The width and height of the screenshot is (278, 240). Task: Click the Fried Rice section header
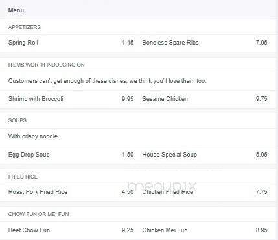pyautogui.click(x=23, y=177)
